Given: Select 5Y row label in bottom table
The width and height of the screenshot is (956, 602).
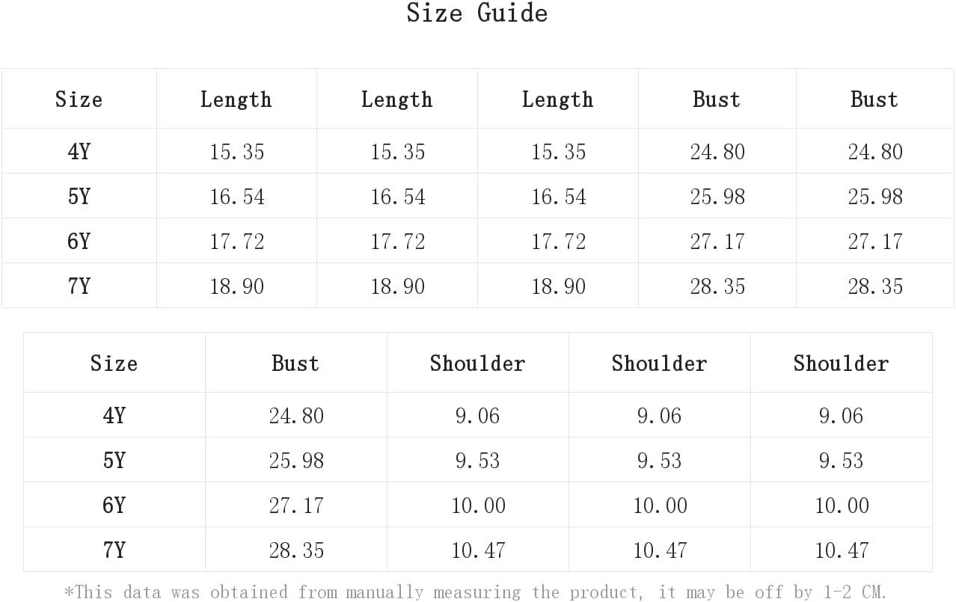Looking at the screenshot, I should pyautogui.click(x=114, y=460).
